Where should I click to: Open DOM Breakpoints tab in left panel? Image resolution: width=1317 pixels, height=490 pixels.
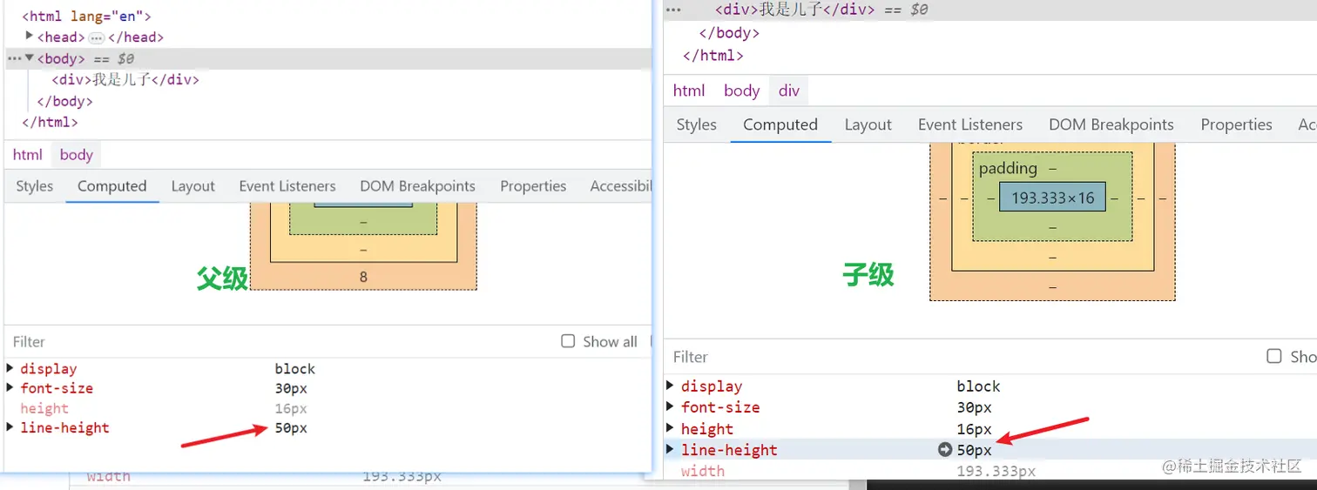coord(418,185)
